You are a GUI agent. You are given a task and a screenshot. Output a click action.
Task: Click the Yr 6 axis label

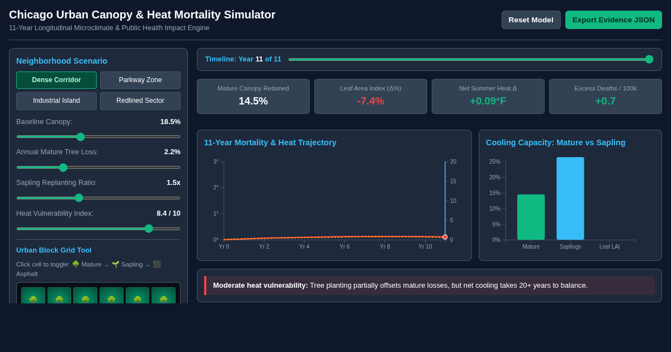[344, 246]
